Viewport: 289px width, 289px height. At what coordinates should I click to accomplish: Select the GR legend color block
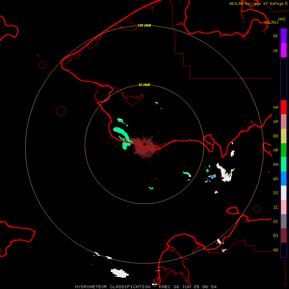pos(284,121)
